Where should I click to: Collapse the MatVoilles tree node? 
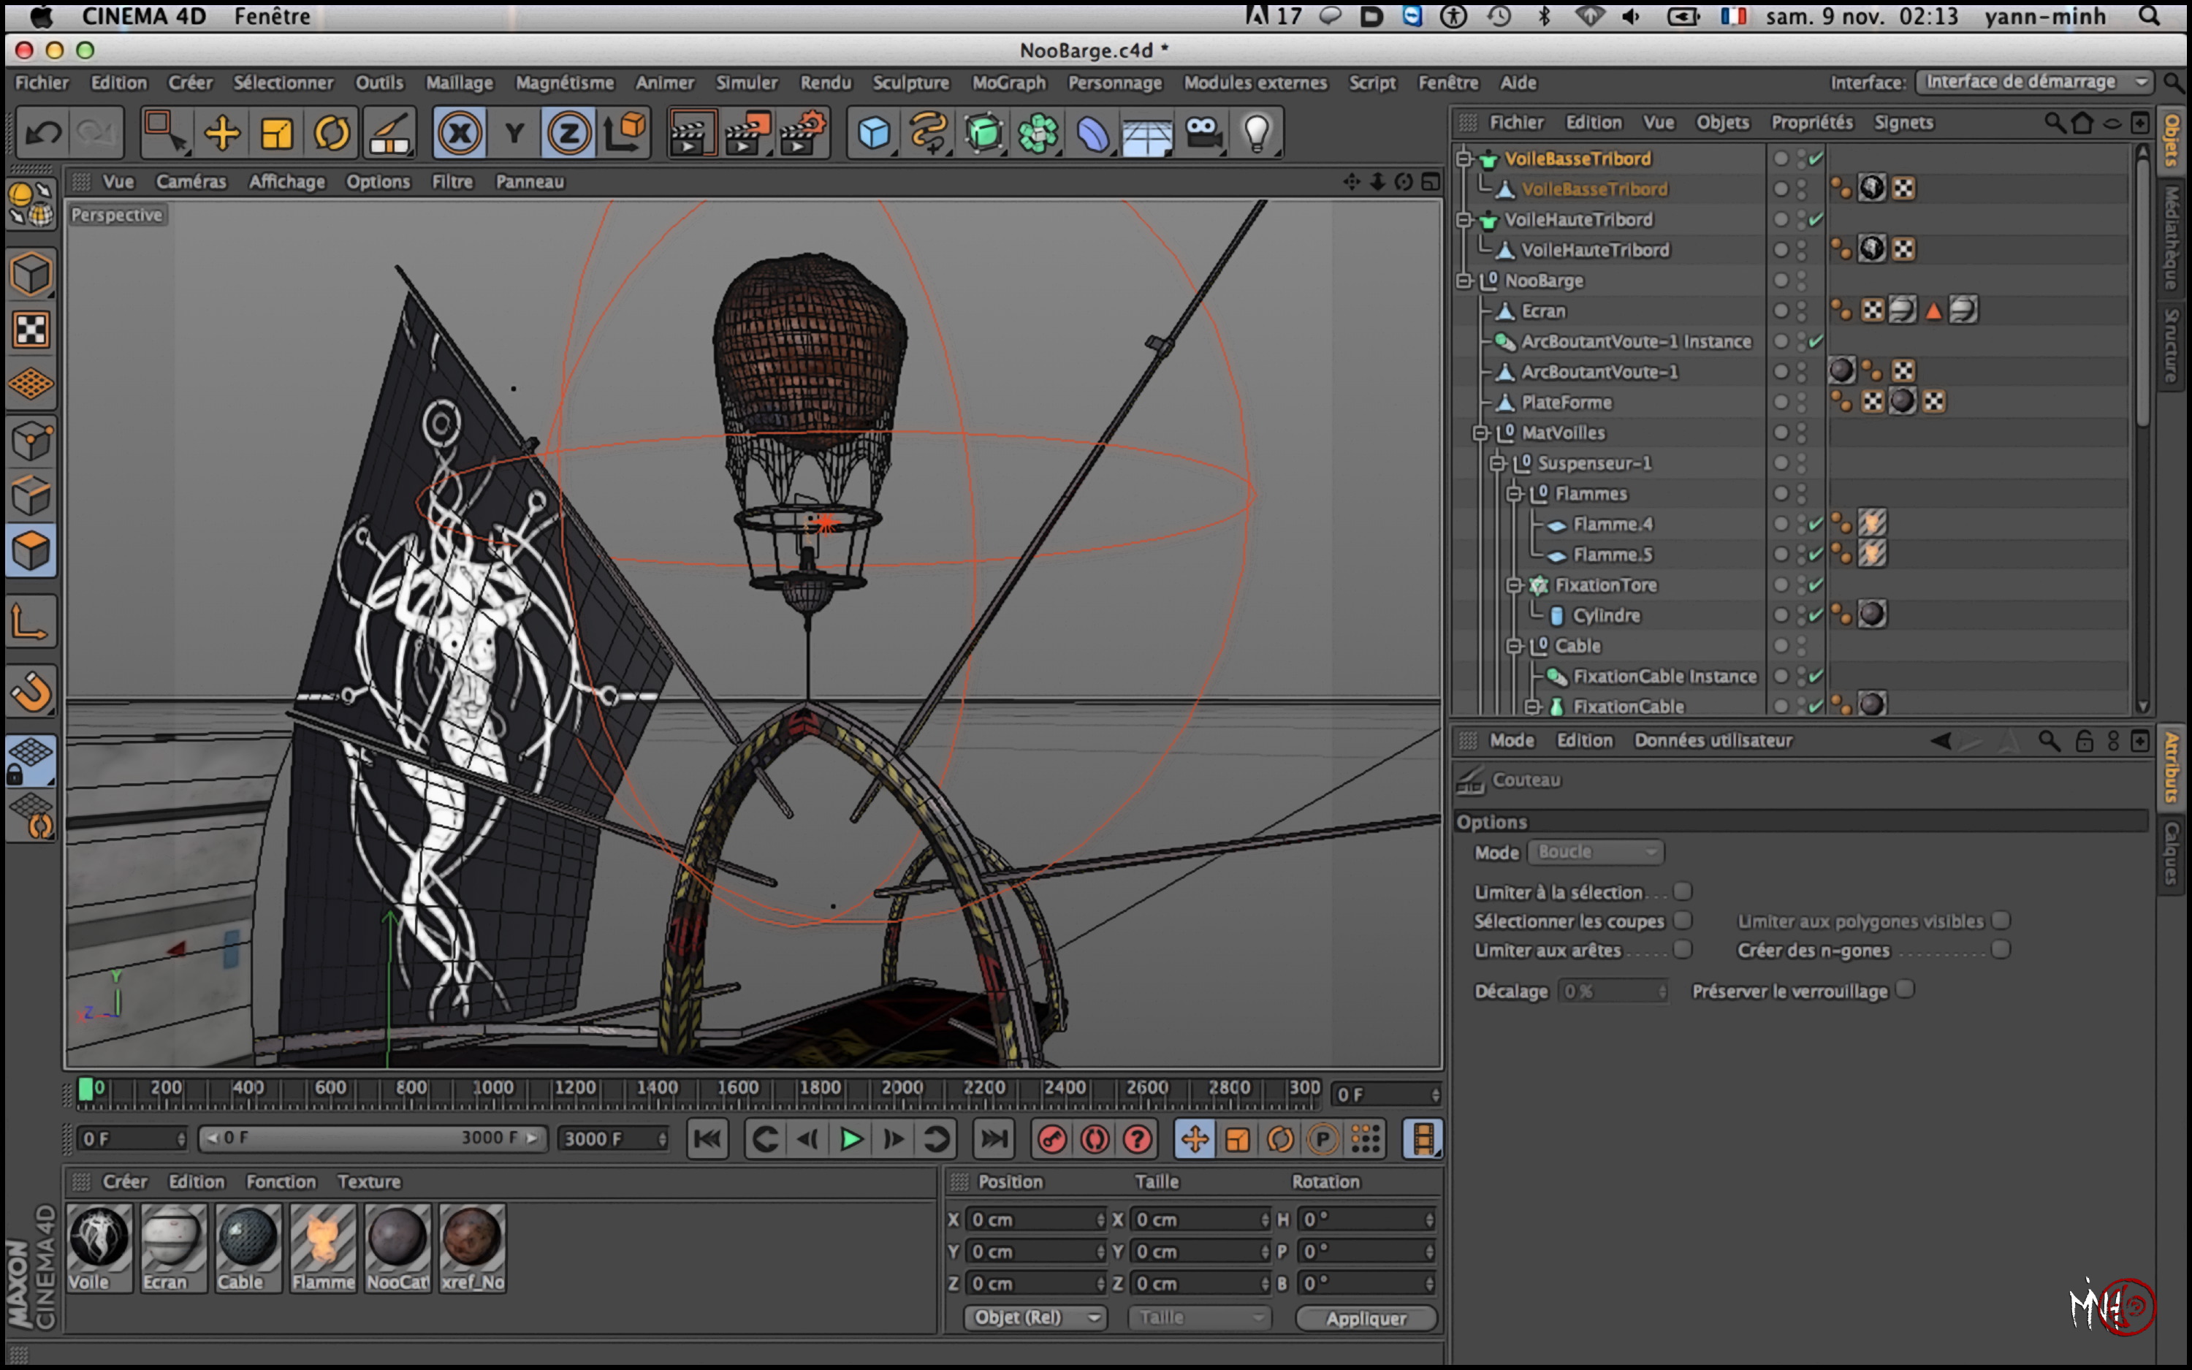coord(1480,433)
